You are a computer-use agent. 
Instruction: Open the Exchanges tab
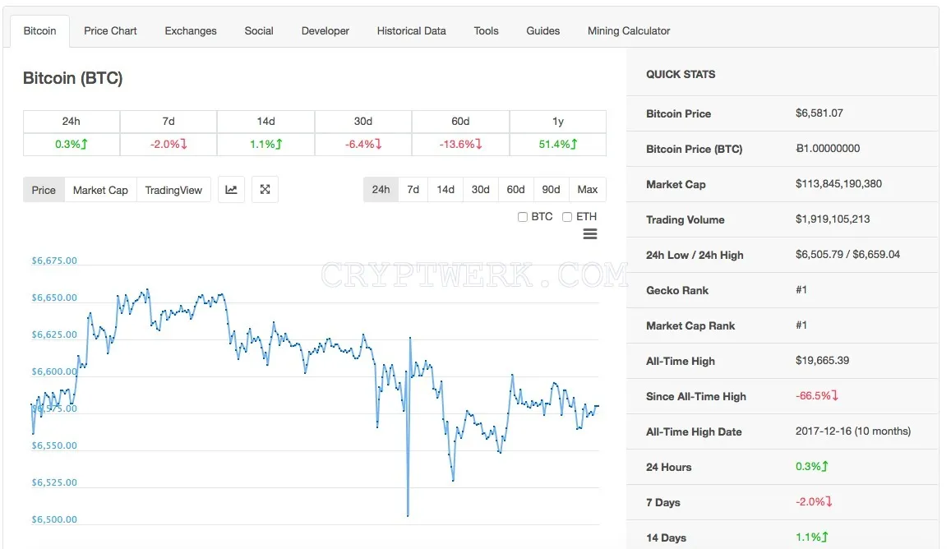191,31
